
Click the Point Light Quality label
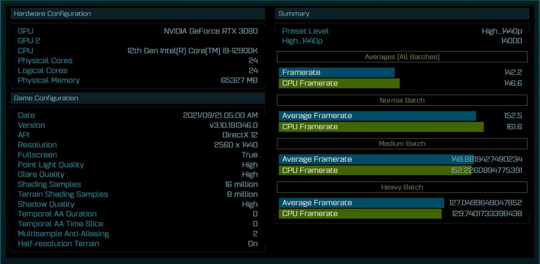51,165
